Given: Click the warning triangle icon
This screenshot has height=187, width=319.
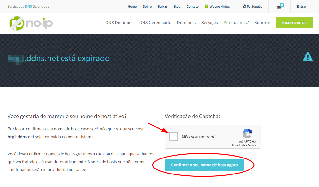Looking at the screenshot, I should point(307,57).
